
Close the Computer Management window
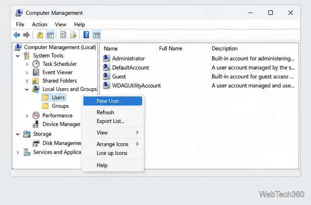291,13
